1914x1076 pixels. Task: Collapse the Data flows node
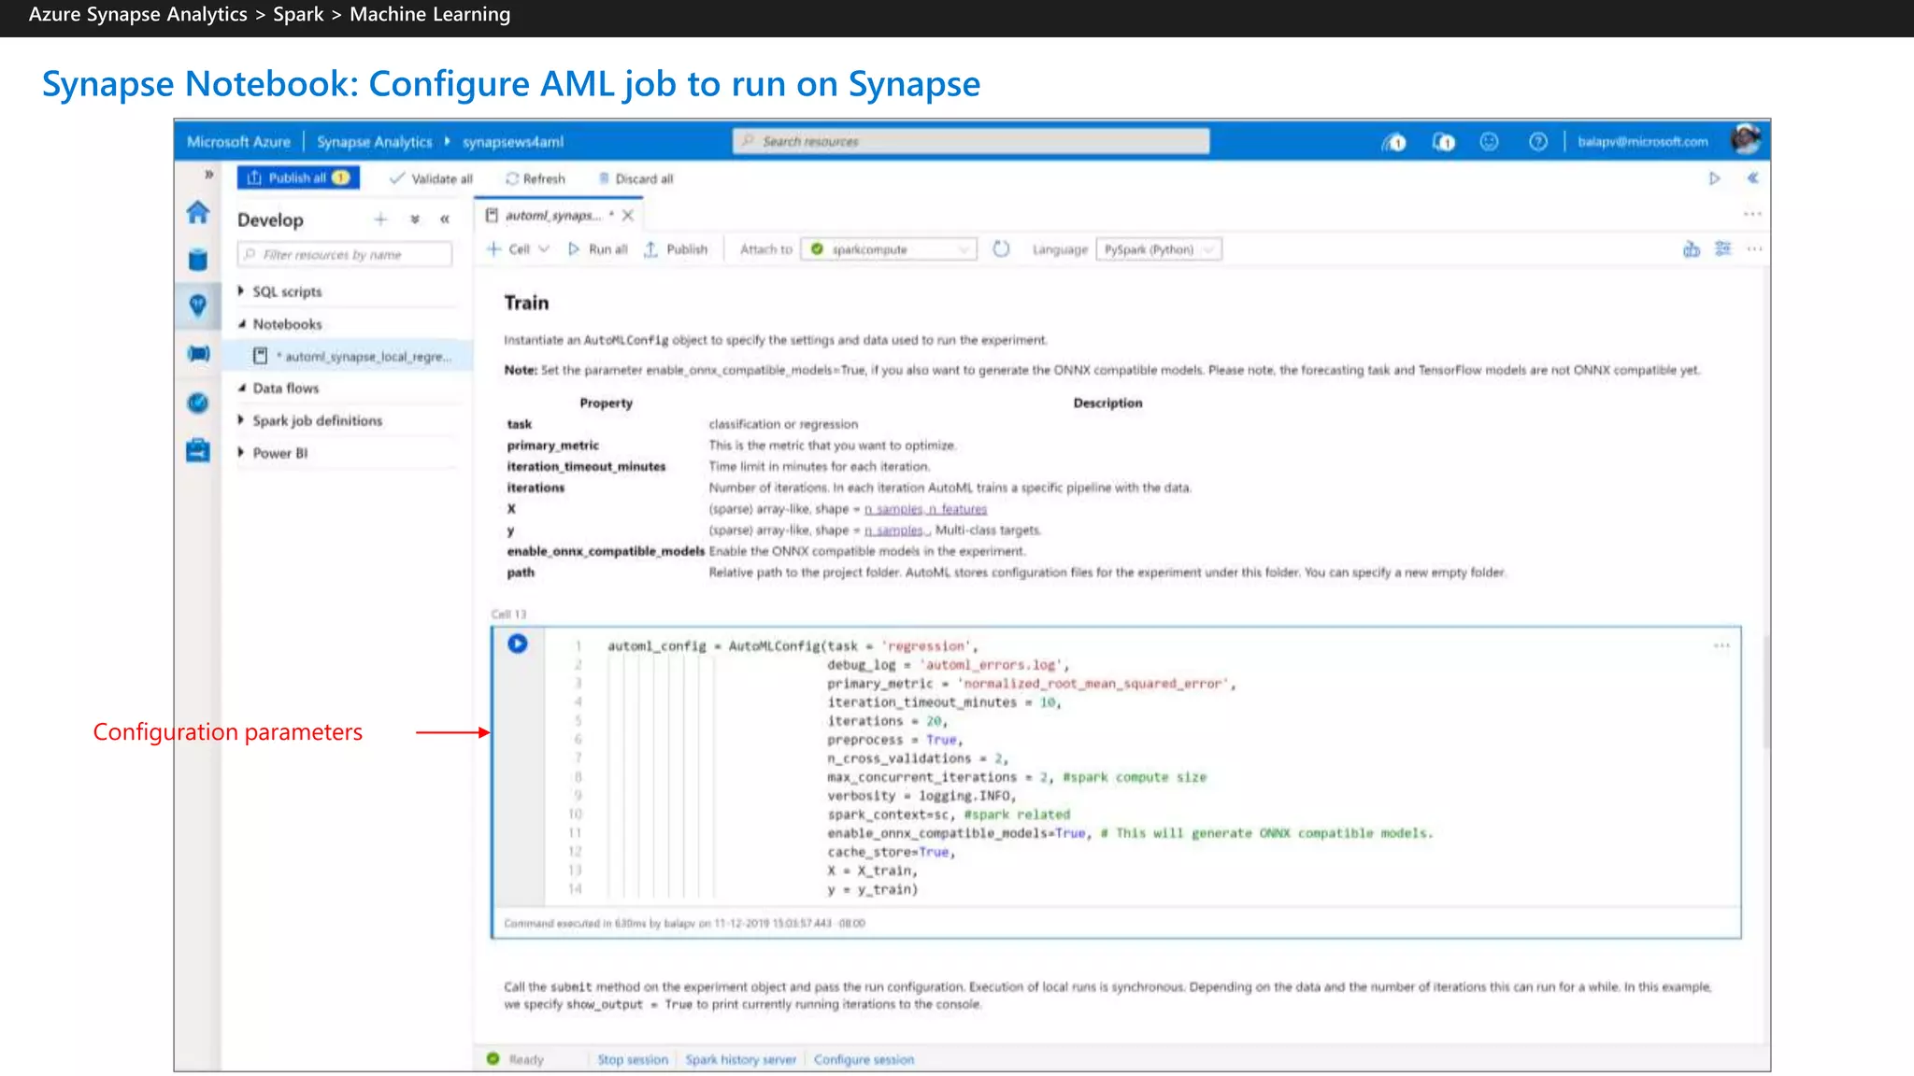241,388
